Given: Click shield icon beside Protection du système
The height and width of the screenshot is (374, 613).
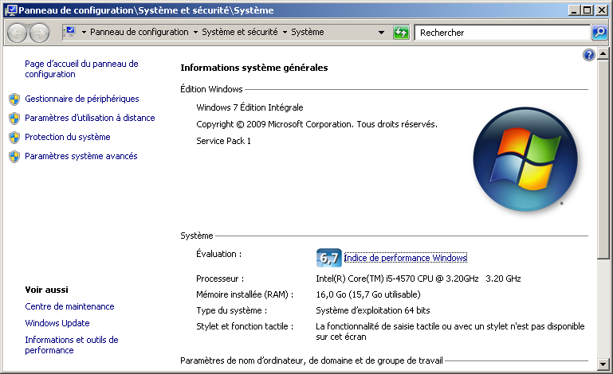Looking at the screenshot, I should point(14,138).
